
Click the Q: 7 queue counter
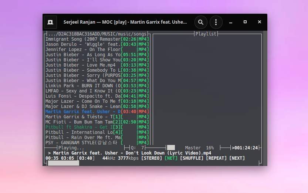click(x=138, y=148)
